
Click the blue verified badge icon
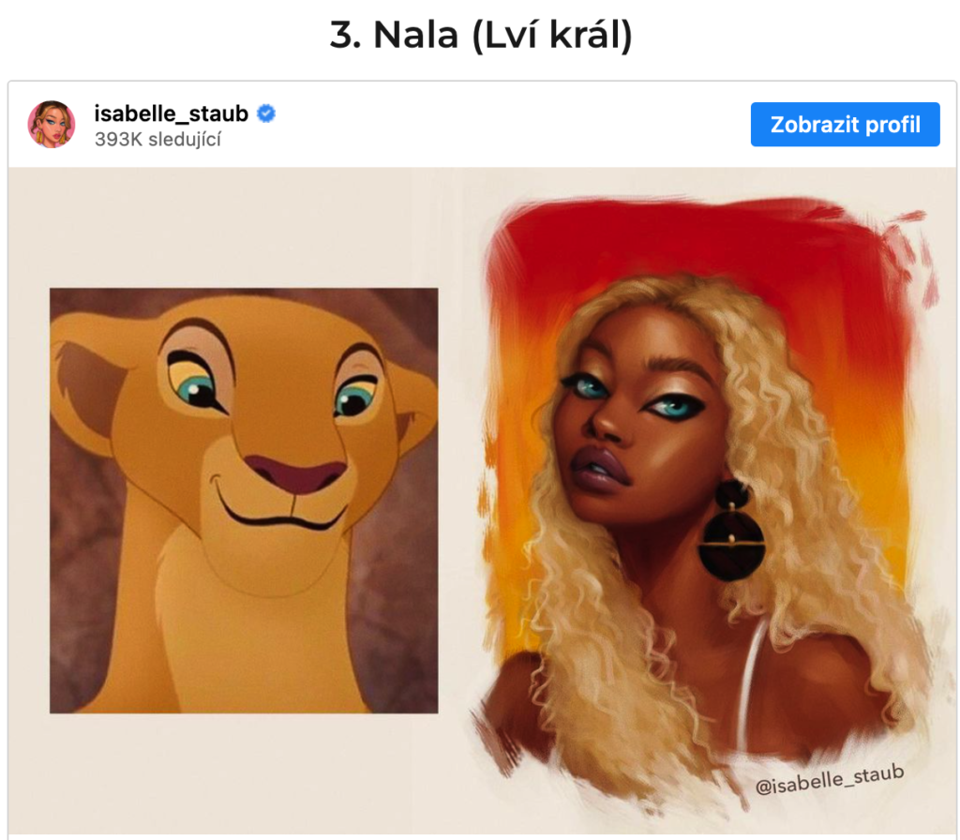(265, 113)
